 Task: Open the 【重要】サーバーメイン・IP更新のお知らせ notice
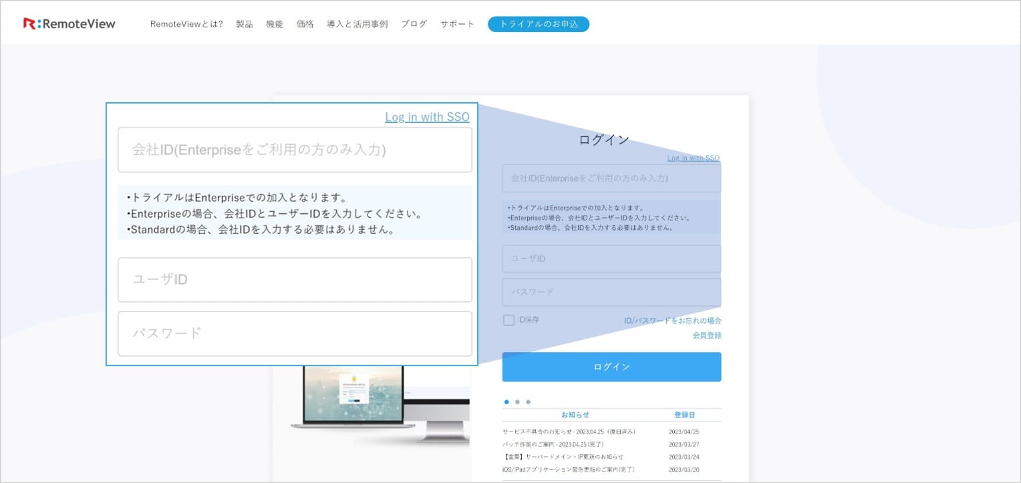tap(563, 457)
